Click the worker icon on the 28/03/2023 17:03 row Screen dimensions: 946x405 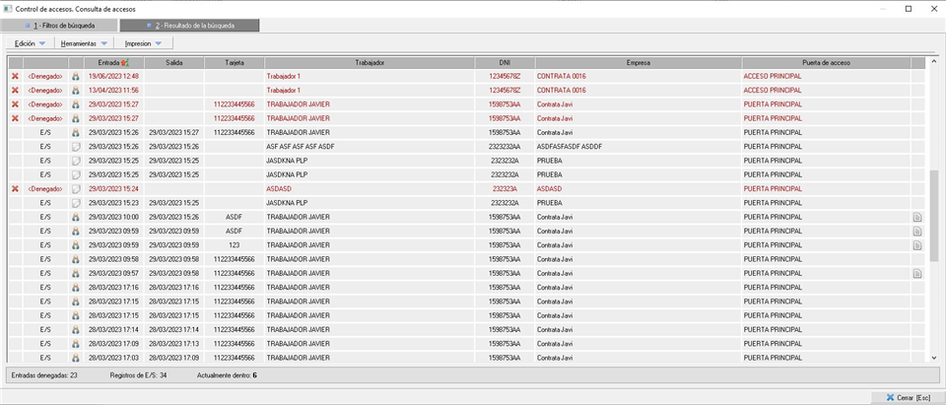(75, 358)
